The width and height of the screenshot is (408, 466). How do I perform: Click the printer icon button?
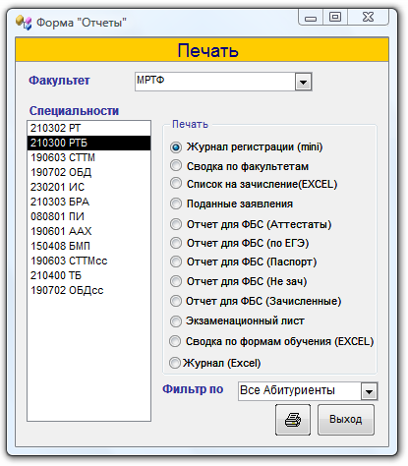[293, 420]
